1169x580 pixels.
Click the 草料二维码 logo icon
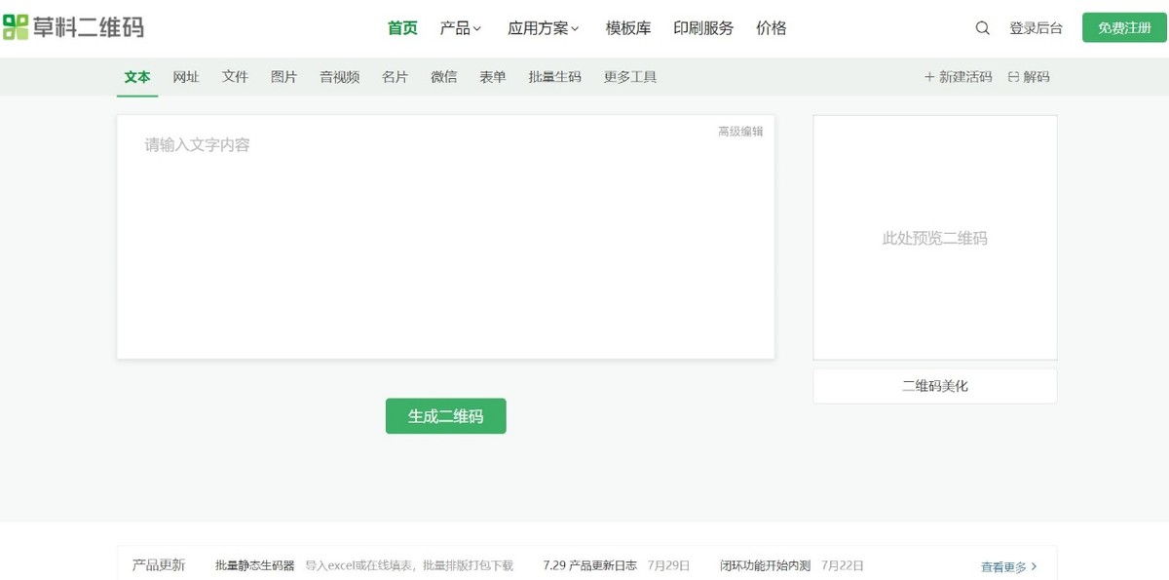coord(16,27)
